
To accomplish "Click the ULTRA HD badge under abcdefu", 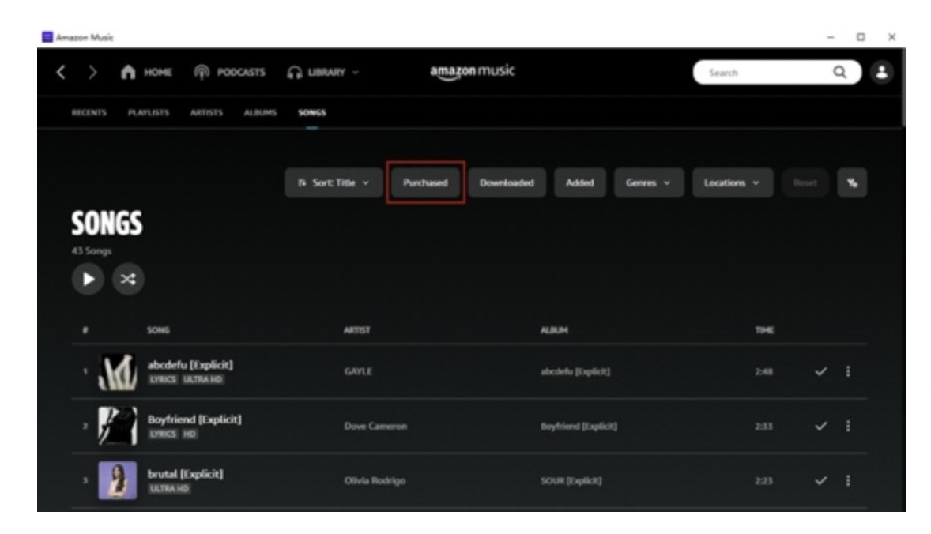I will [x=202, y=380].
